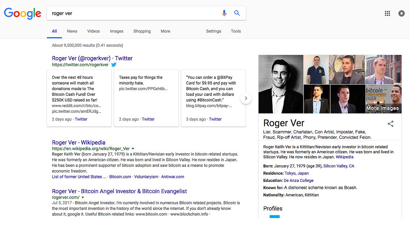Expand dropdown arrow beside rogerver.com URL

point(83,197)
